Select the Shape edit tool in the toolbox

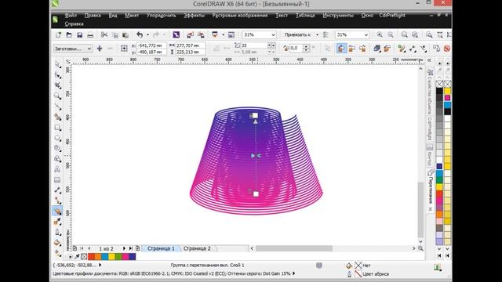(x=57, y=75)
